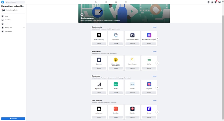Show next Food ordering apps with arrow

pos(157,112)
